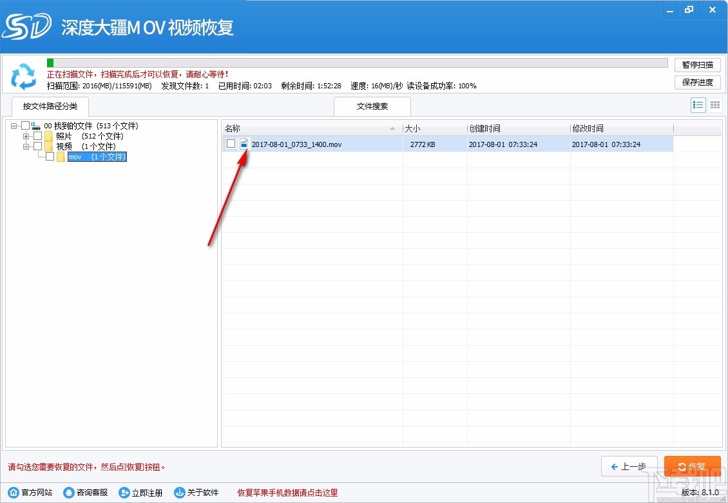Switch to the 按文件路径分类 tab
Screen dimensions: 728x503
tap(50, 106)
